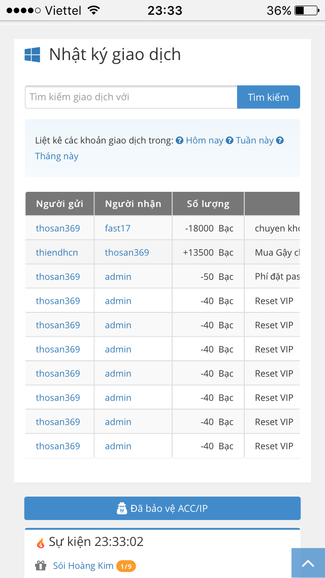Click the help icon before Tháng này

pos(280,140)
